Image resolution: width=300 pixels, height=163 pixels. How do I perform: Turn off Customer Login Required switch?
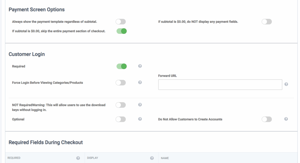coord(121,66)
